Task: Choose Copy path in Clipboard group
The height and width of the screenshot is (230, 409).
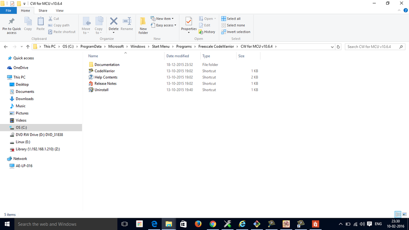Action: pos(59,25)
